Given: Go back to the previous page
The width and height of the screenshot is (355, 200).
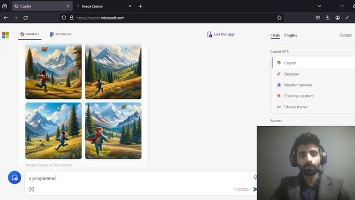Looking at the screenshot, I should click(x=6, y=18).
